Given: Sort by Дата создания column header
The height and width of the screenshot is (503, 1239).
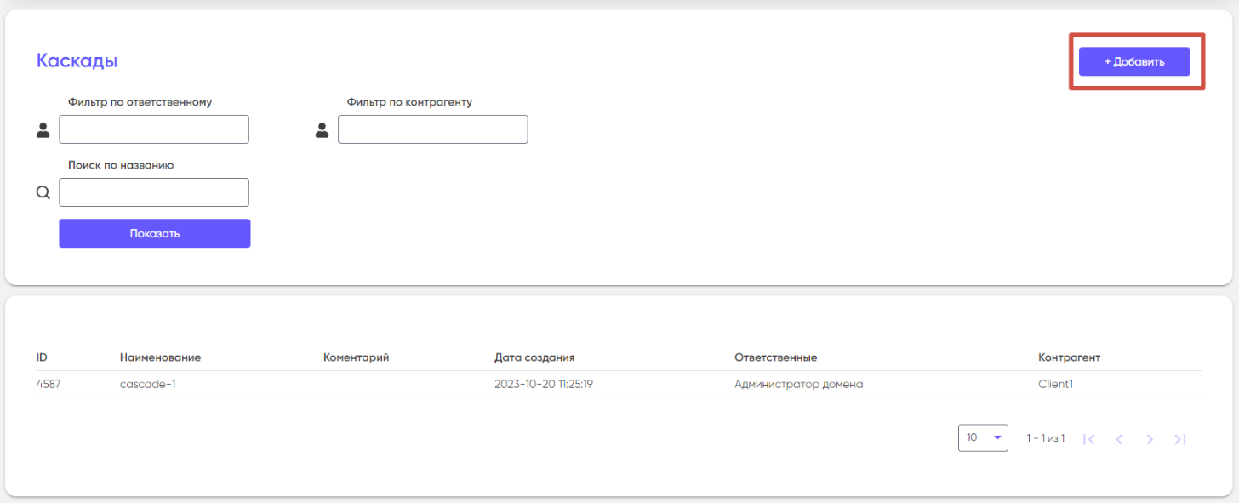Looking at the screenshot, I should pyautogui.click(x=534, y=357).
